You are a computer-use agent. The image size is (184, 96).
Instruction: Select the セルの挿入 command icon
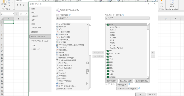coord(57,53)
